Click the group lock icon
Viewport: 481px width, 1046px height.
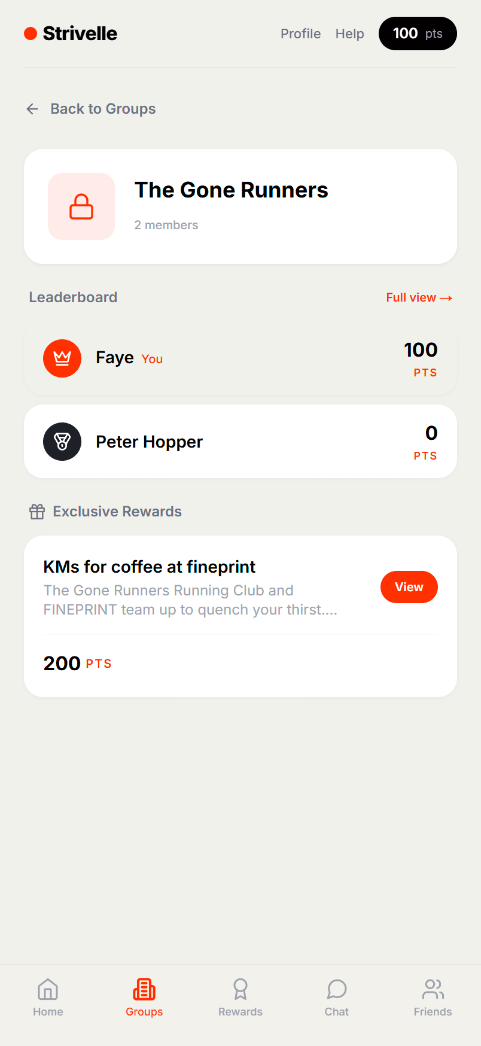click(x=81, y=206)
